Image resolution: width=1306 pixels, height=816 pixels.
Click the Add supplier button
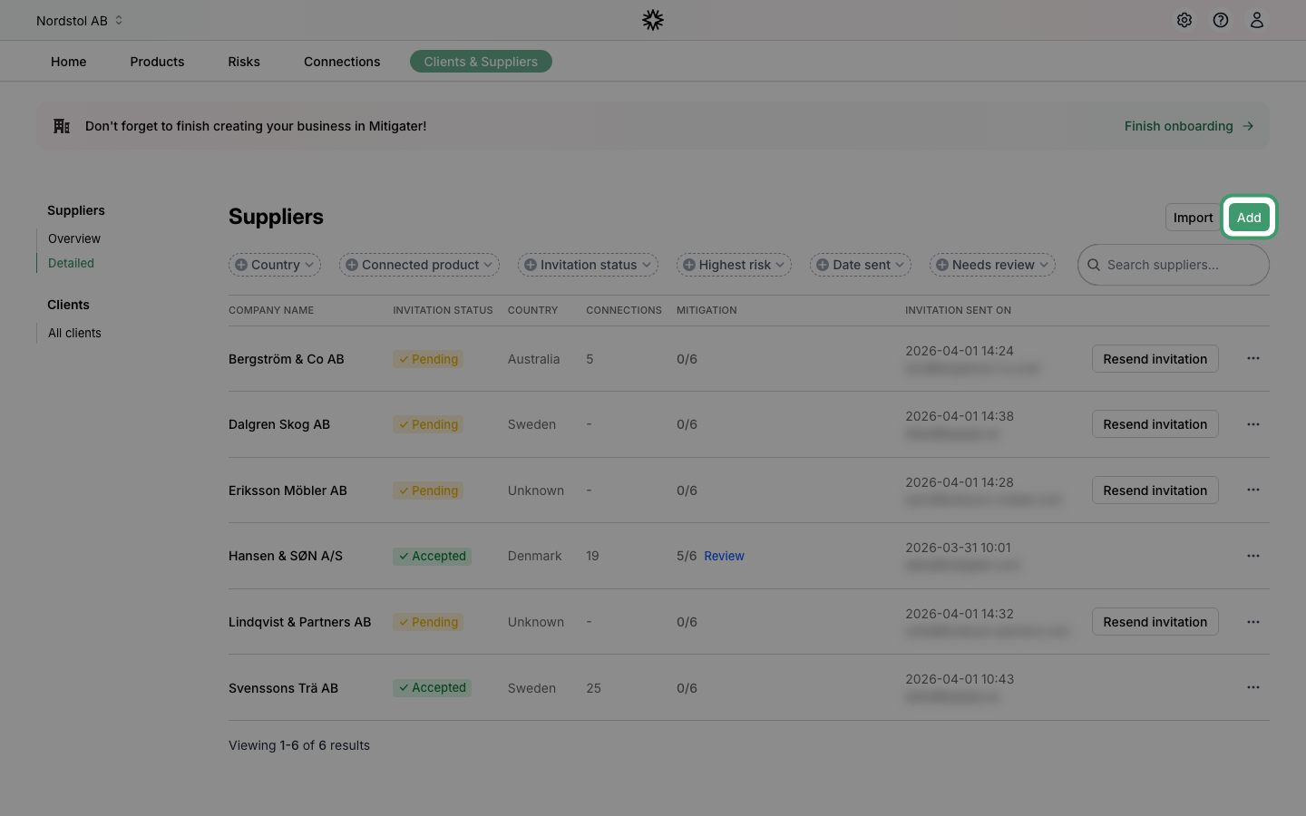[1249, 218]
